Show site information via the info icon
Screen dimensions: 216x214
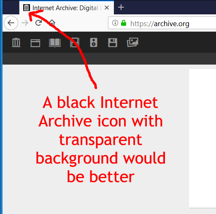[x=115, y=23]
